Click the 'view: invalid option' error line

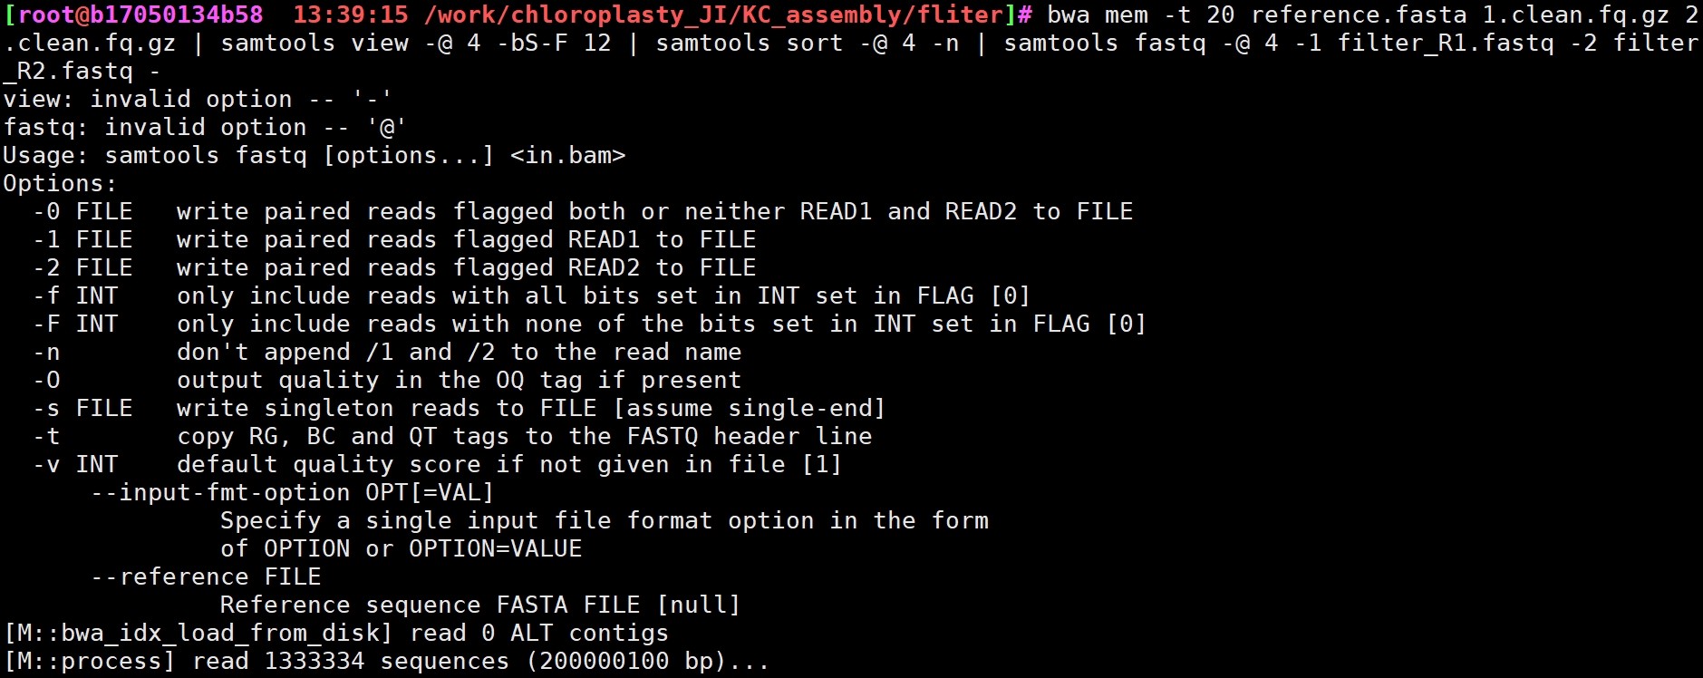pos(197,99)
